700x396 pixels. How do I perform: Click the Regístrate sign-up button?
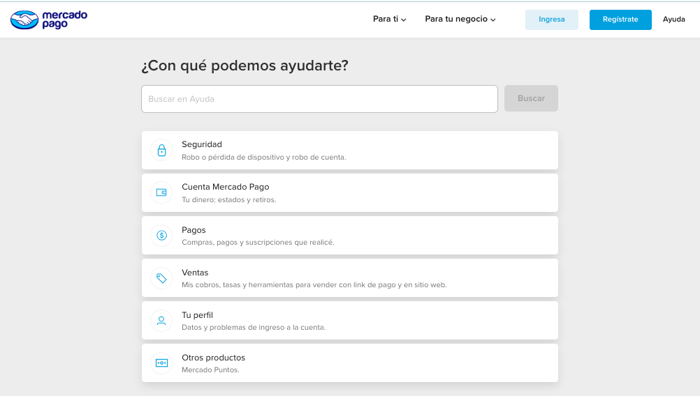tap(620, 20)
